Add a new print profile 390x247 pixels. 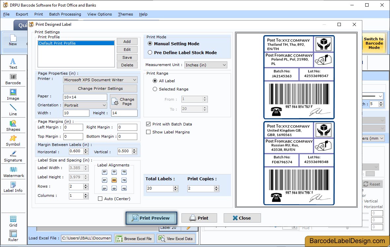(127, 42)
